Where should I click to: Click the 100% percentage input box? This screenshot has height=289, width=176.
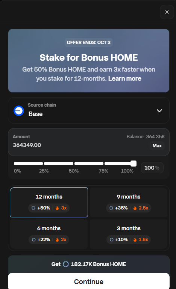[152, 168]
